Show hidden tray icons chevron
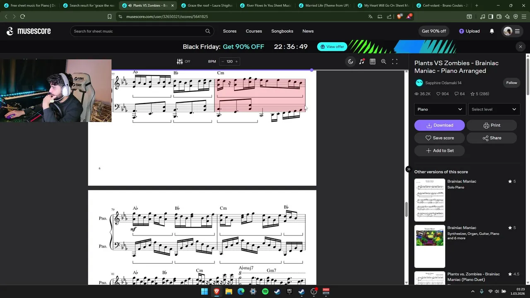 (473, 291)
